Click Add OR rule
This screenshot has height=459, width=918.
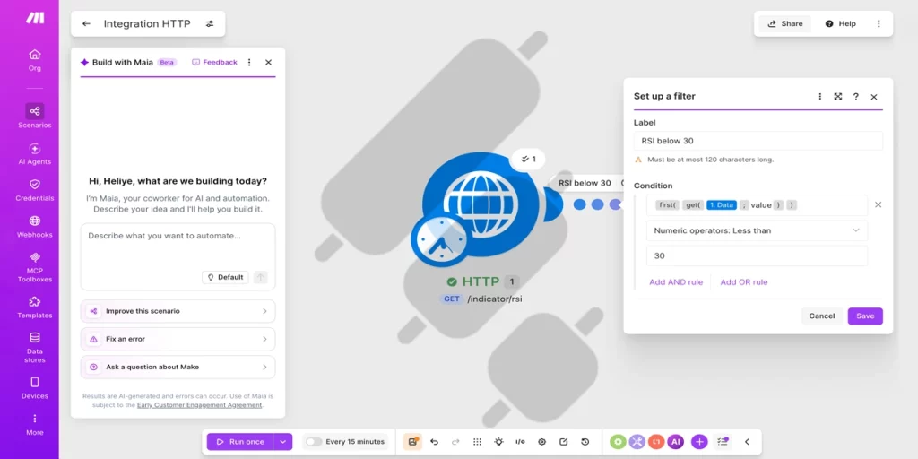744,282
